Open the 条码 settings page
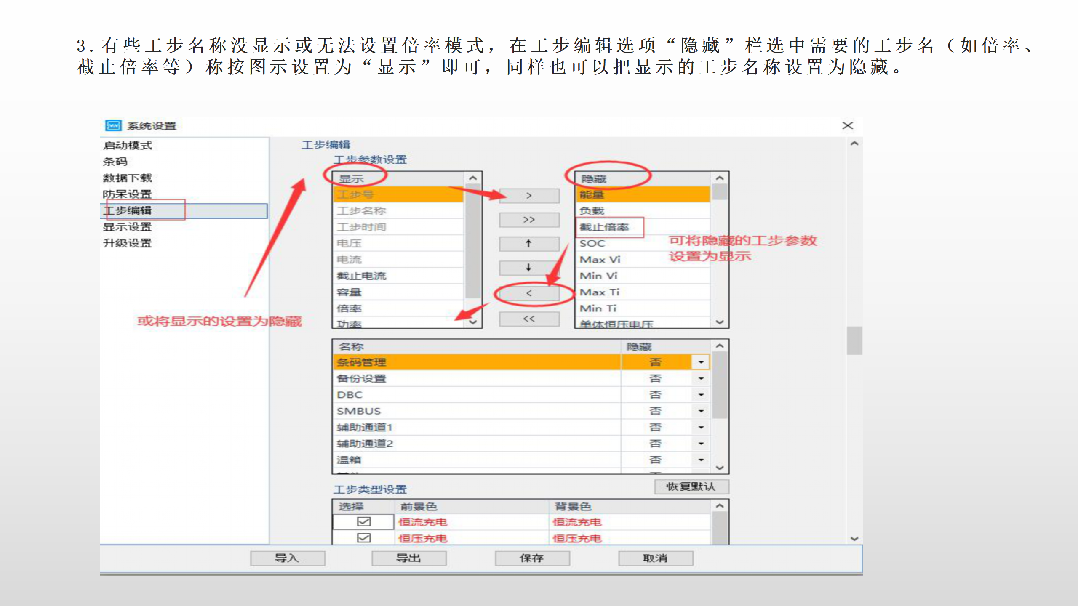The width and height of the screenshot is (1078, 606). click(x=115, y=162)
